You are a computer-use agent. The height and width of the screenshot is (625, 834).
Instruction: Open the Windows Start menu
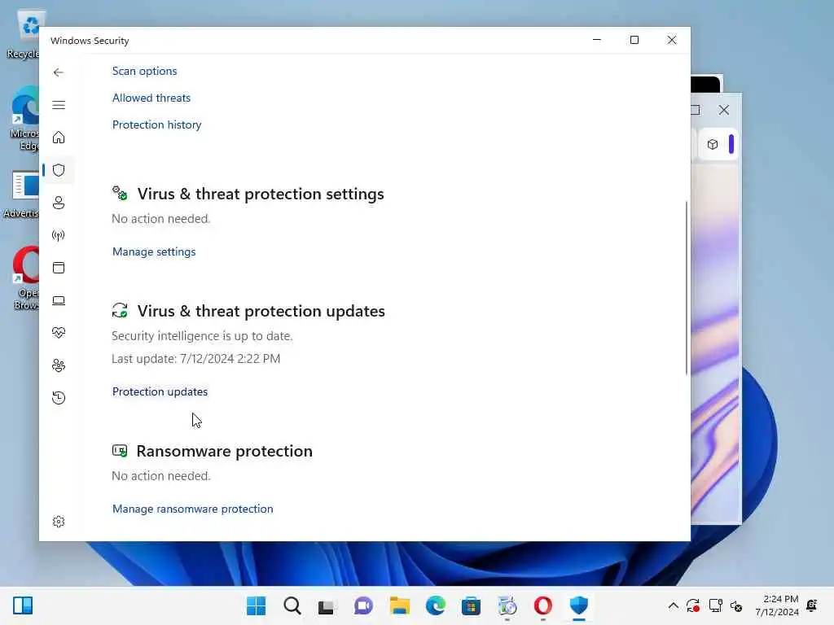click(257, 605)
